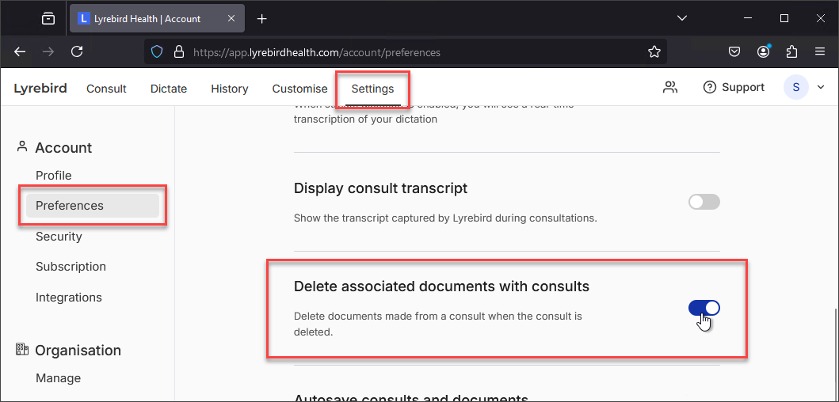
Task: Select Preferences in the sidebar
Action: coord(93,205)
